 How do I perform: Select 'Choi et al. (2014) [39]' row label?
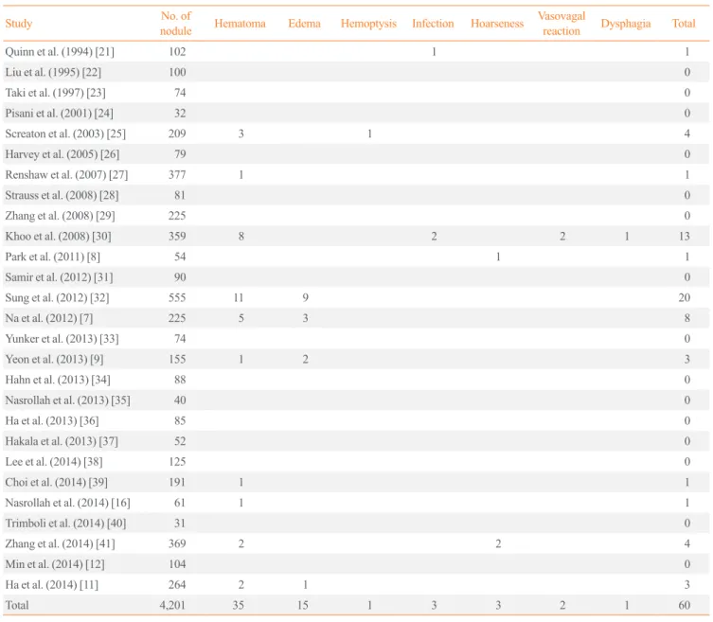click(57, 482)
